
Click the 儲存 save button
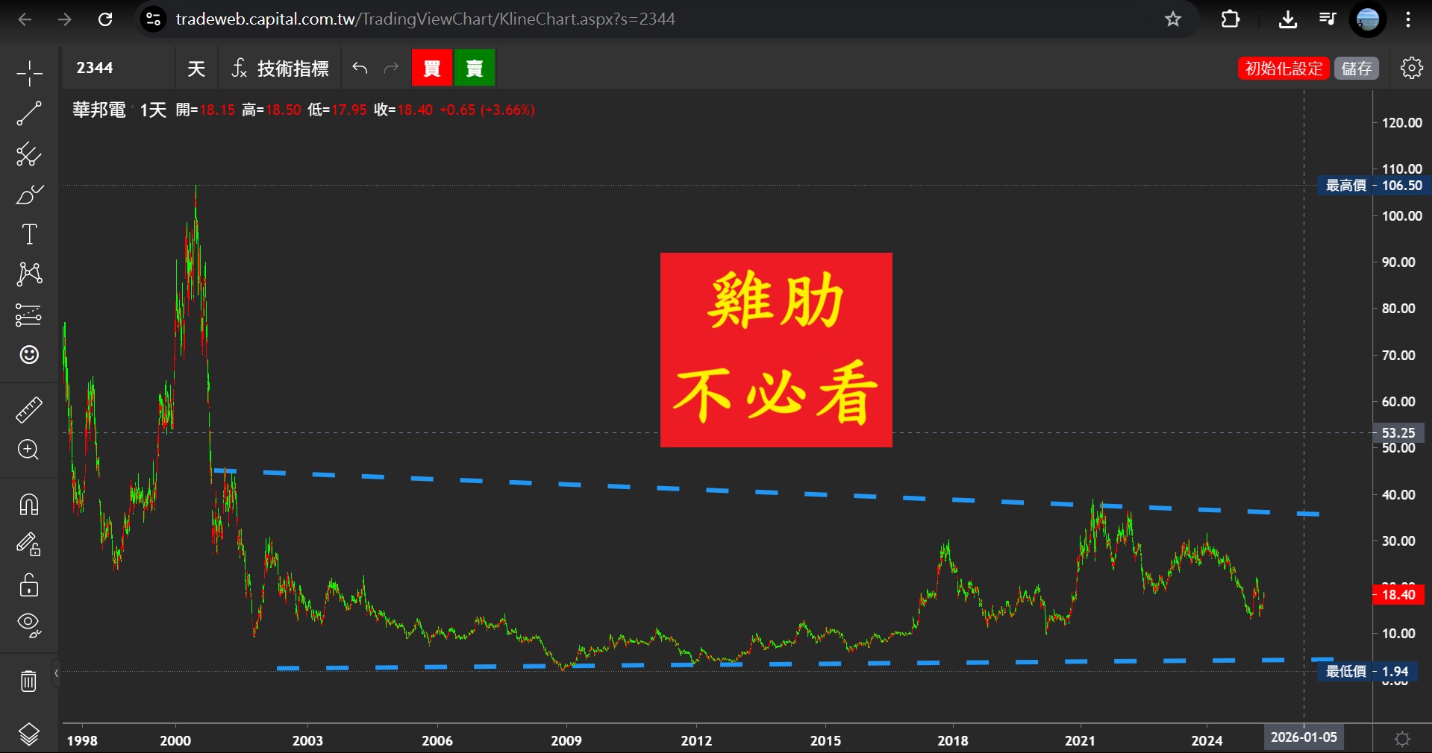(x=1357, y=69)
